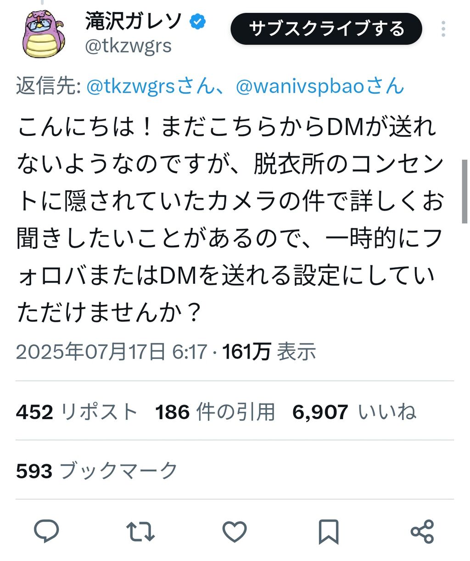This screenshot has width=470, height=561.
Task: Open the share icon
Action: (x=422, y=532)
